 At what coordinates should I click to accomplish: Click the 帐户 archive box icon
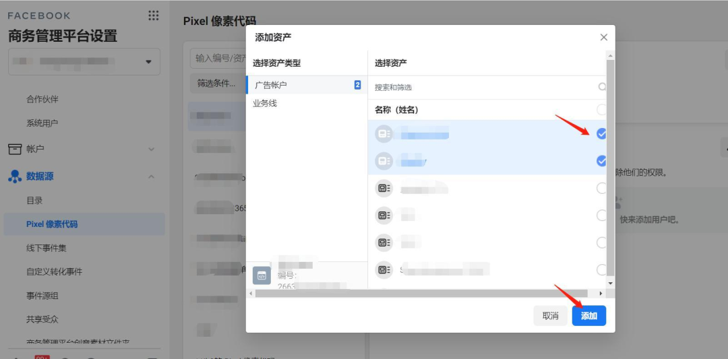[15, 149]
